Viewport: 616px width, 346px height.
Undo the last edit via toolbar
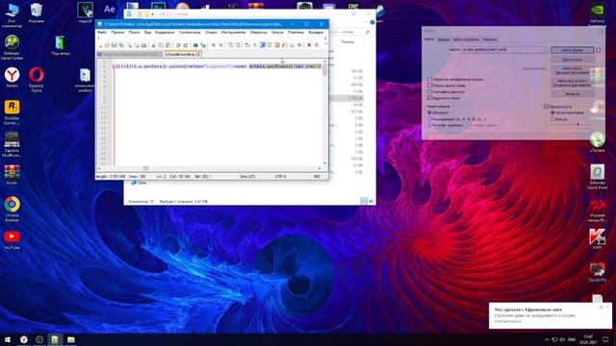177,45
